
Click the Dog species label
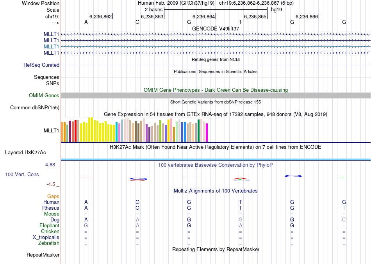tap(55, 220)
